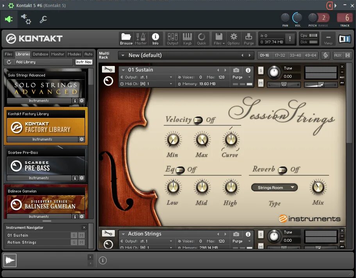Image resolution: width=356 pixels, height=278 pixels.
Task: Show Scarbee Pre-Bass info
Action: coord(75,178)
